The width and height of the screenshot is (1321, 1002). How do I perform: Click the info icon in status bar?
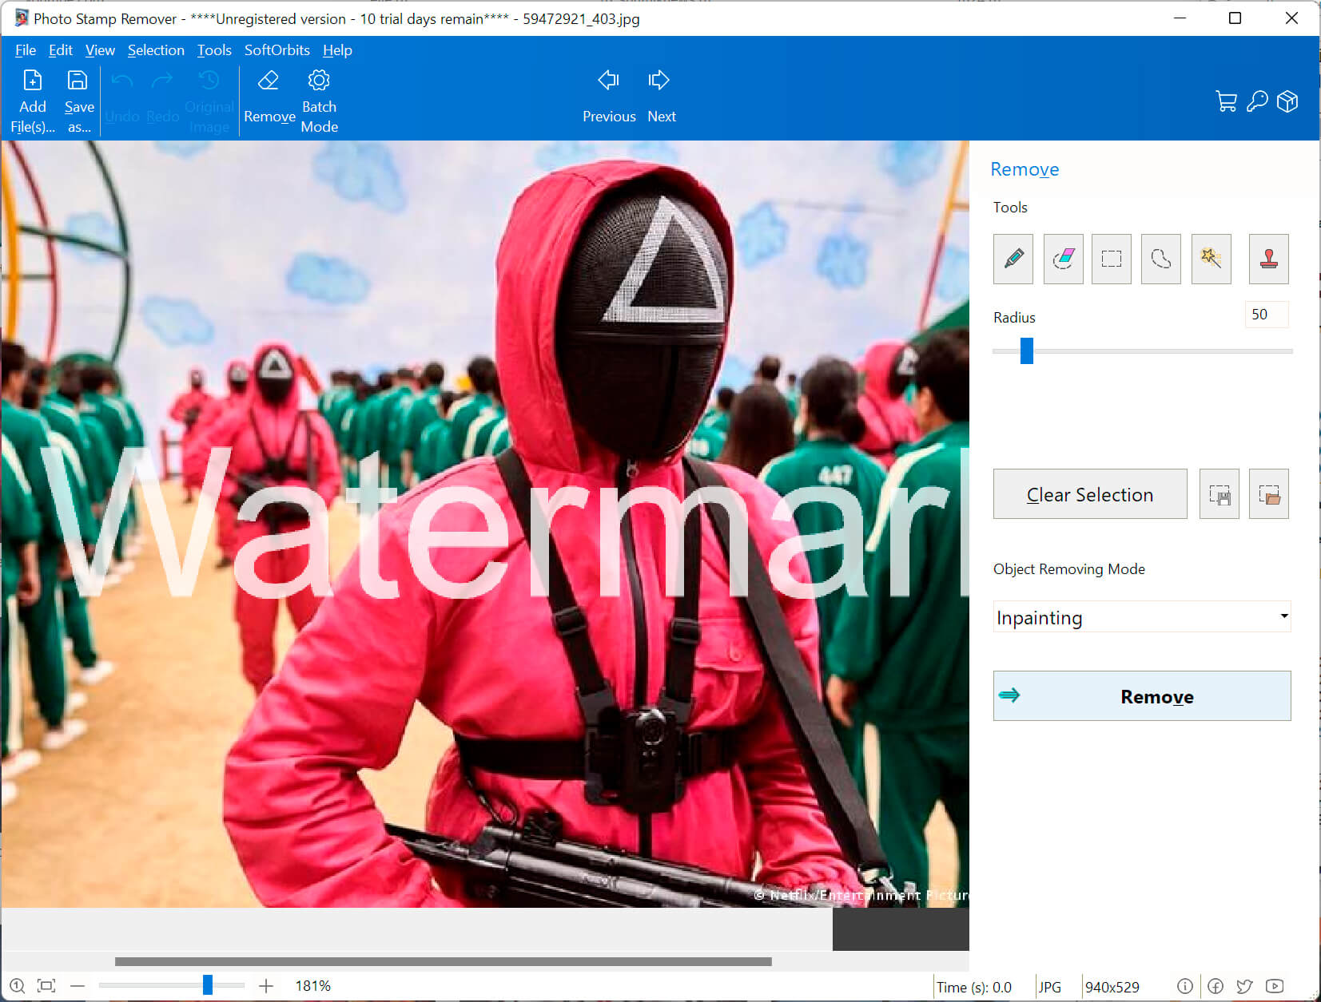(1185, 986)
